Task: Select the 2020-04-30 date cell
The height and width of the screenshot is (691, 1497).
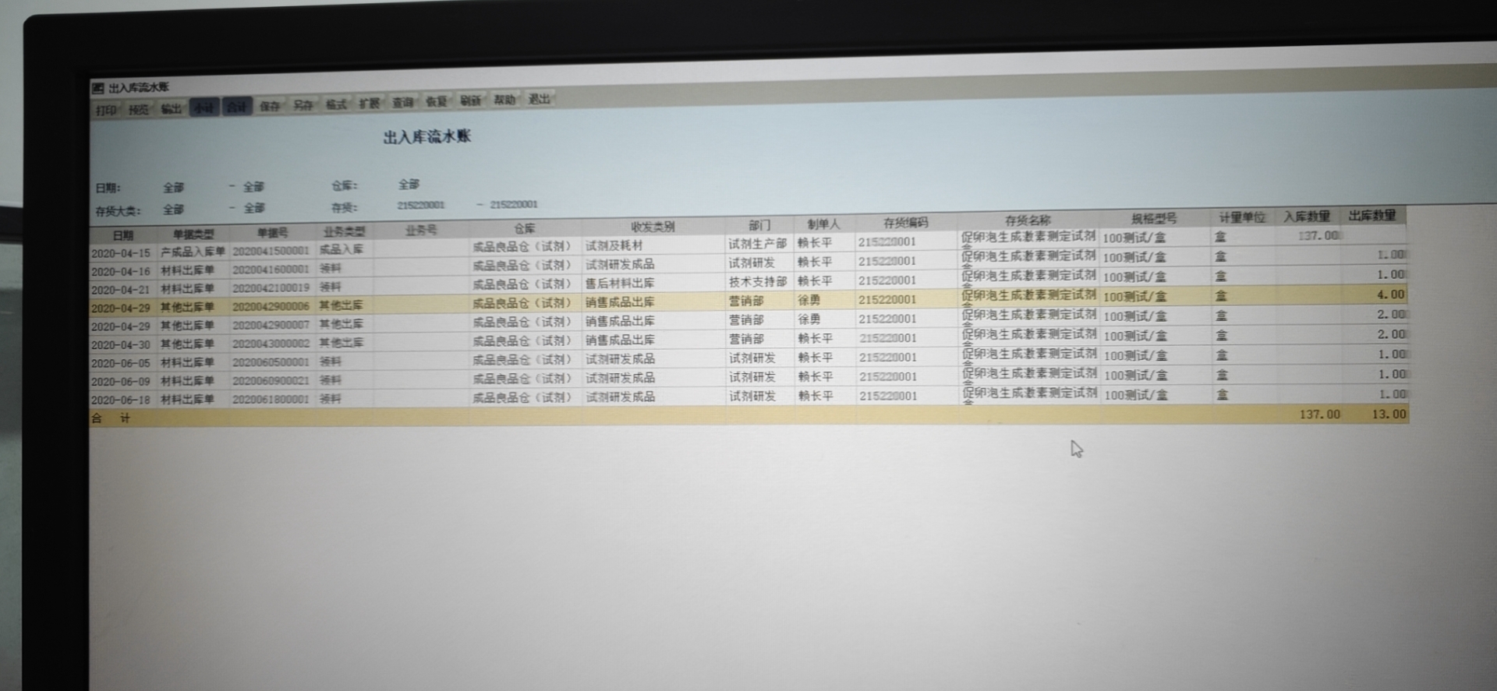Action: tap(121, 345)
